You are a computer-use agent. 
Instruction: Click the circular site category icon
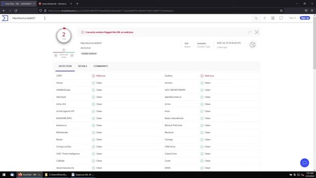tap(253, 45)
